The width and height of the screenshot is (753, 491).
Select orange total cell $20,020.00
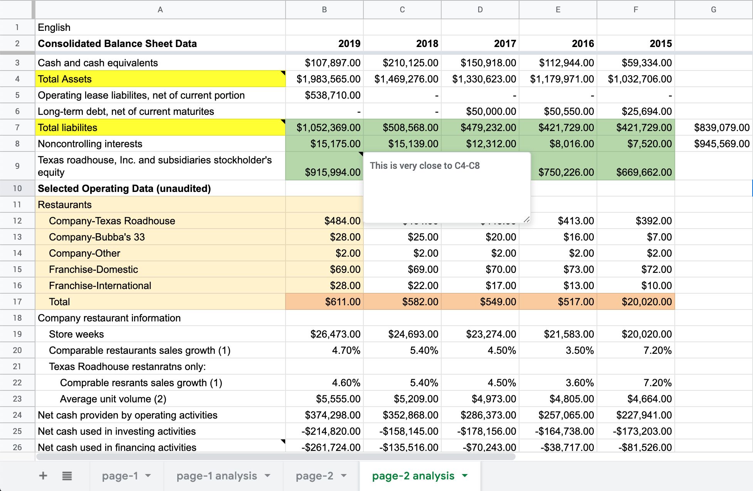[636, 302]
